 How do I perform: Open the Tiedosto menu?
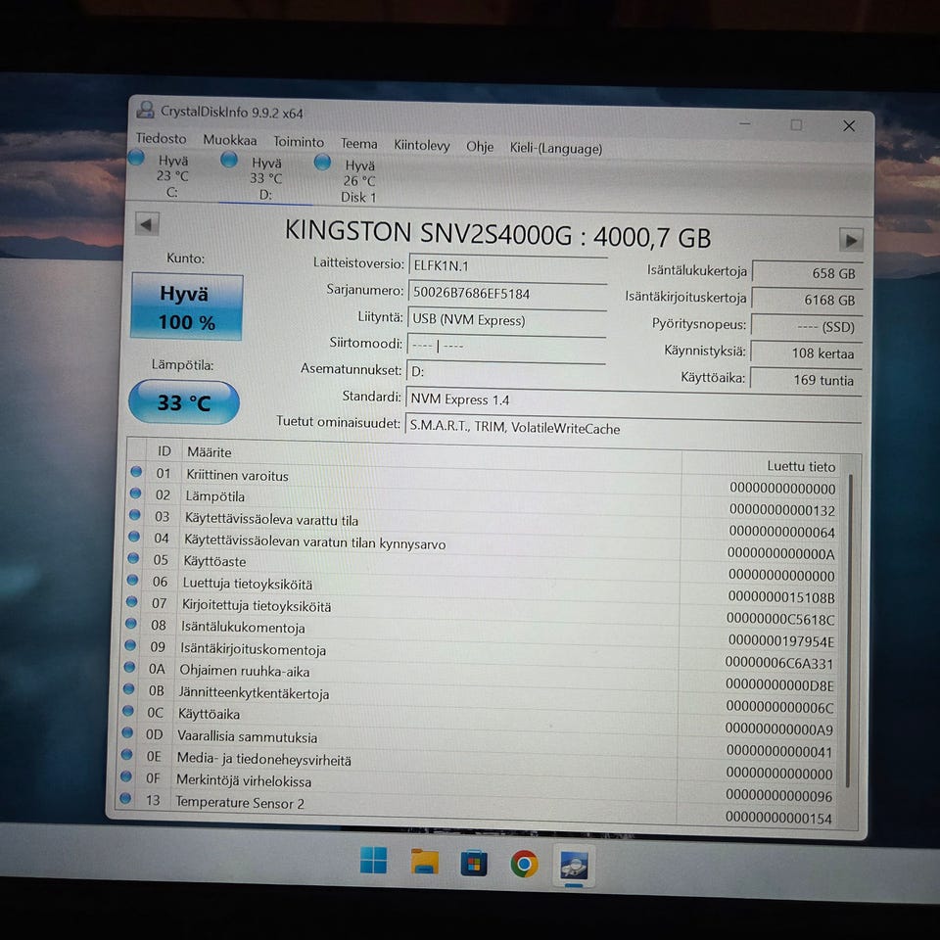[x=161, y=138]
